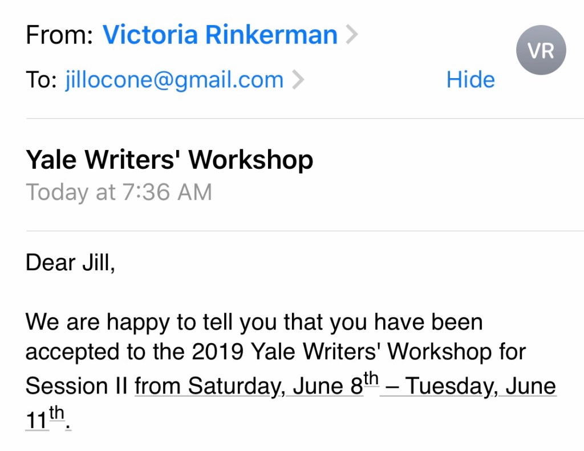The height and width of the screenshot is (451, 584).
Task: Tap the Dear Jill greeting
Action: [70, 263]
